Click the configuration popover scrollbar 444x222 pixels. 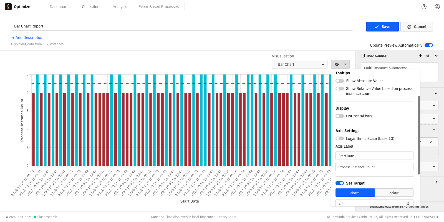click(x=419, y=135)
